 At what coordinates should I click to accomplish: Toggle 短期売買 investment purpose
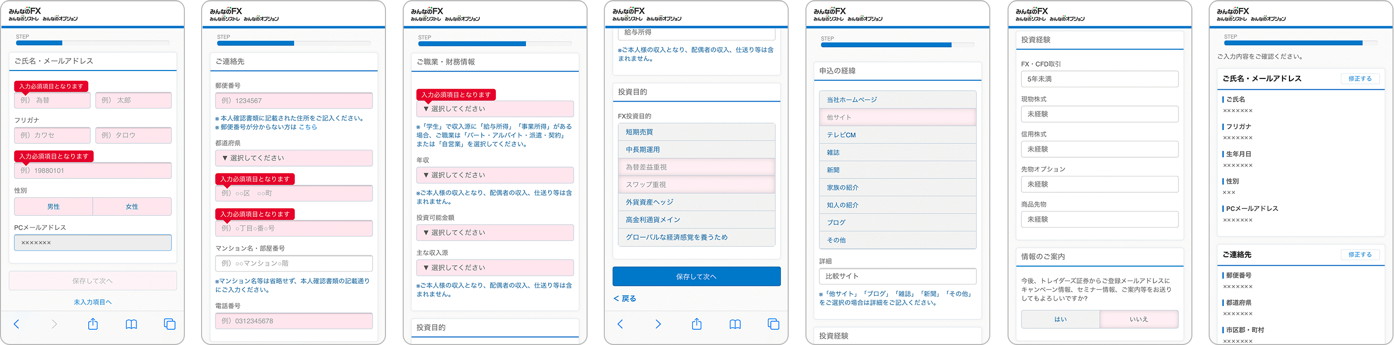pyautogui.click(x=697, y=132)
